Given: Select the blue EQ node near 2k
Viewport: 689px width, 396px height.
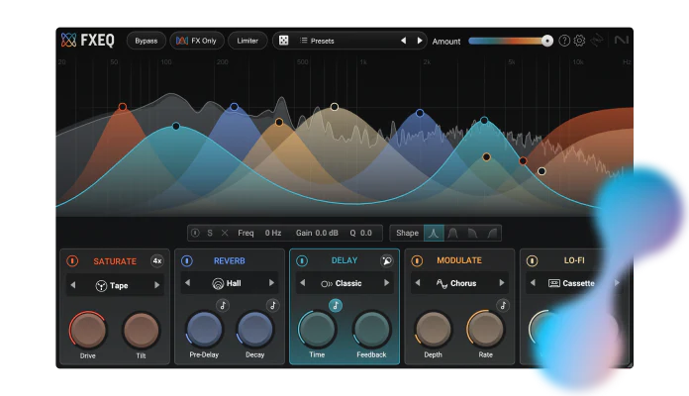Looking at the screenshot, I should pyautogui.click(x=420, y=113).
